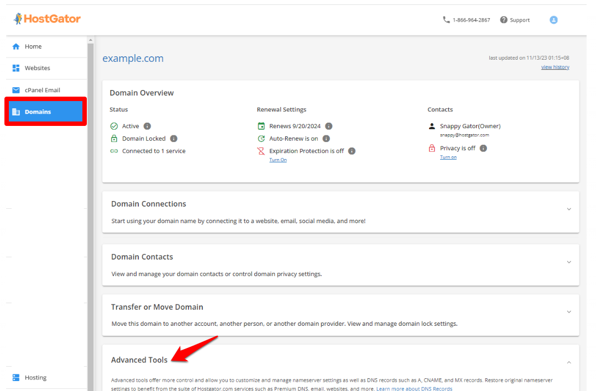Collapse the Advanced Tools section chevron
596x391 pixels.
569,362
